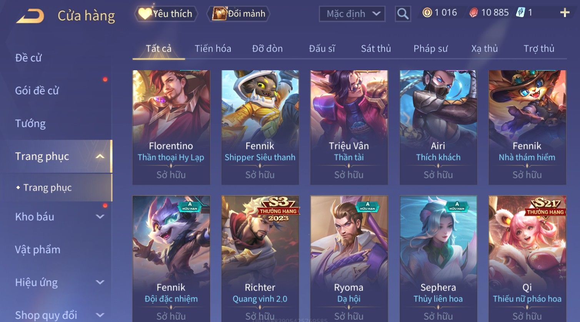The width and height of the screenshot is (580, 322).
Task: Click the blue ticket voucher icon
Action: [520, 13]
